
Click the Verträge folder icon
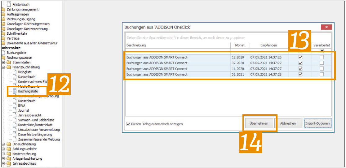click(x=3, y=39)
